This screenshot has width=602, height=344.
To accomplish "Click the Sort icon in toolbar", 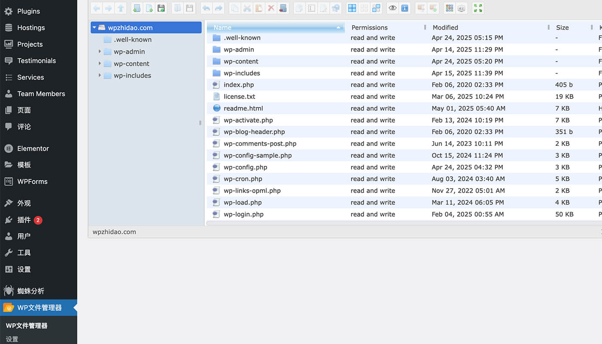I will 461,8.
